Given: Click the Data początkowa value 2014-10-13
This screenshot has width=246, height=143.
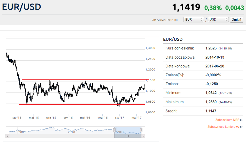Looking at the screenshot, I should 215,57.
